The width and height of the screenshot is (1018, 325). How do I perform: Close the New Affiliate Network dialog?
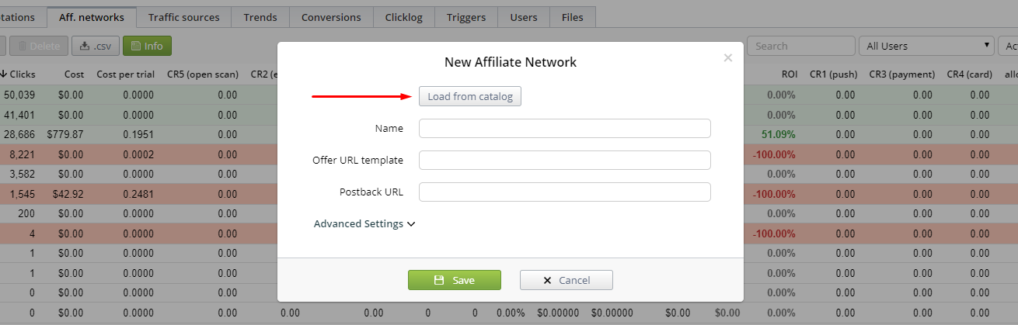[x=728, y=57]
